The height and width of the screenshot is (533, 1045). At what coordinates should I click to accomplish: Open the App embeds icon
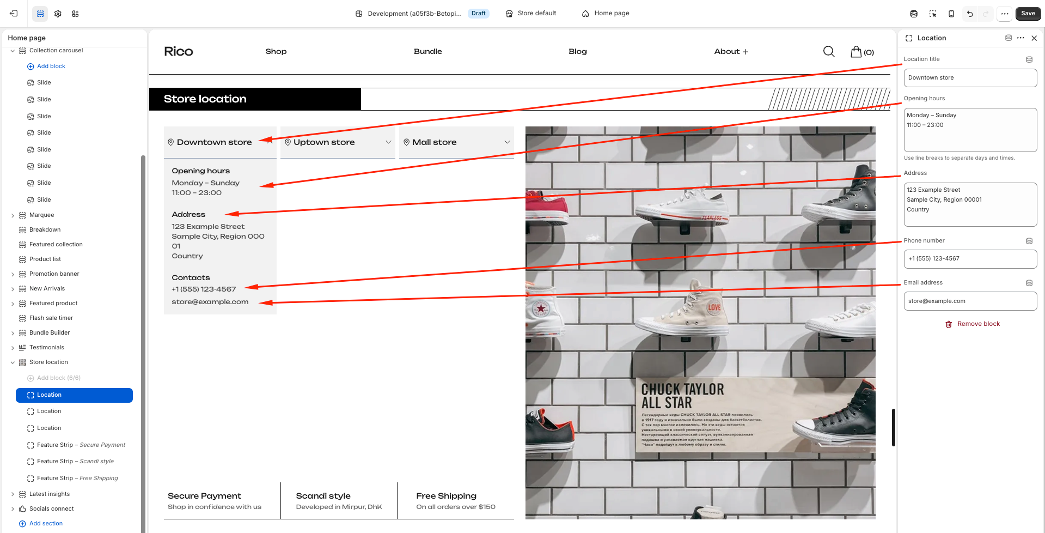[x=75, y=14]
